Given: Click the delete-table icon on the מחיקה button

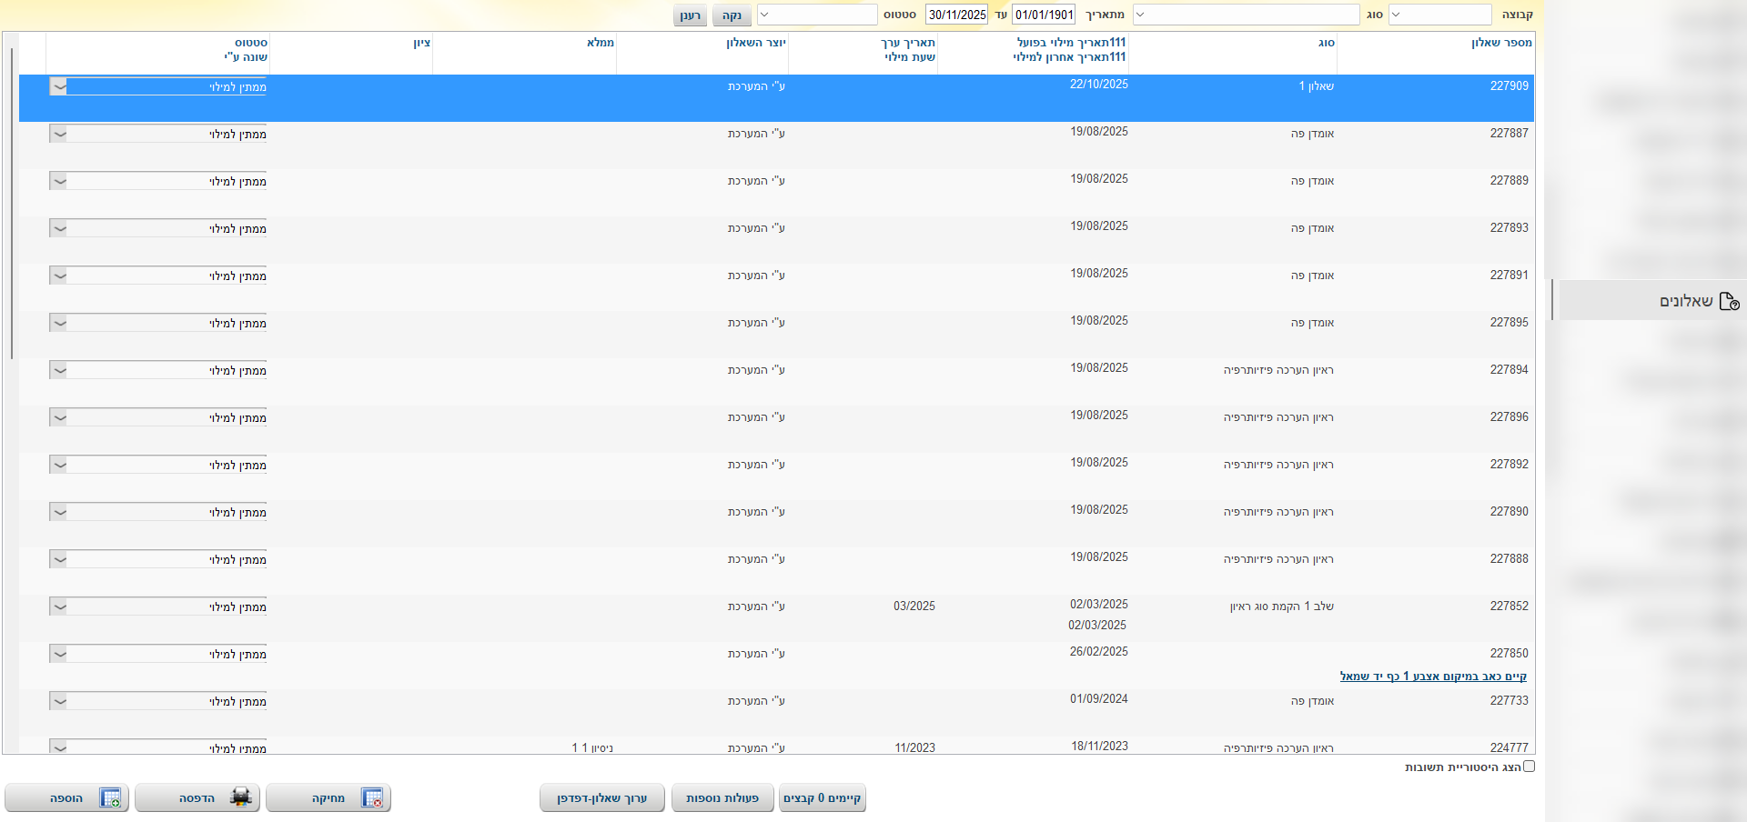Looking at the screenshot, I should [371, 798].
